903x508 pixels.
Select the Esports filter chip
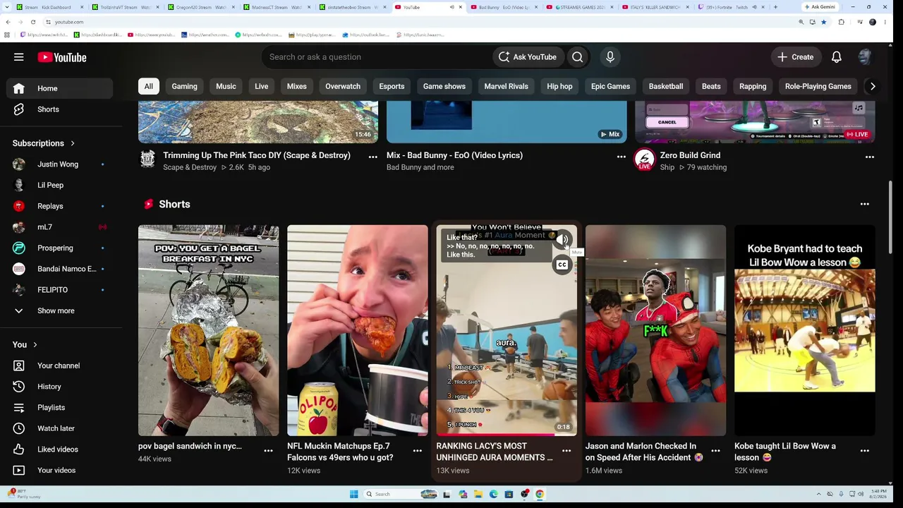392,86
